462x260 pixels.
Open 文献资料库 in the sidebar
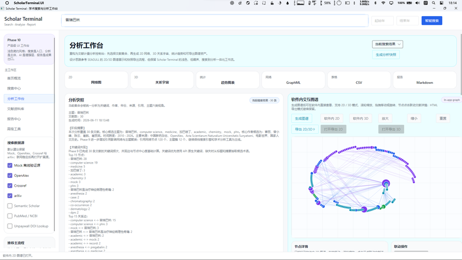pos(29,109)
